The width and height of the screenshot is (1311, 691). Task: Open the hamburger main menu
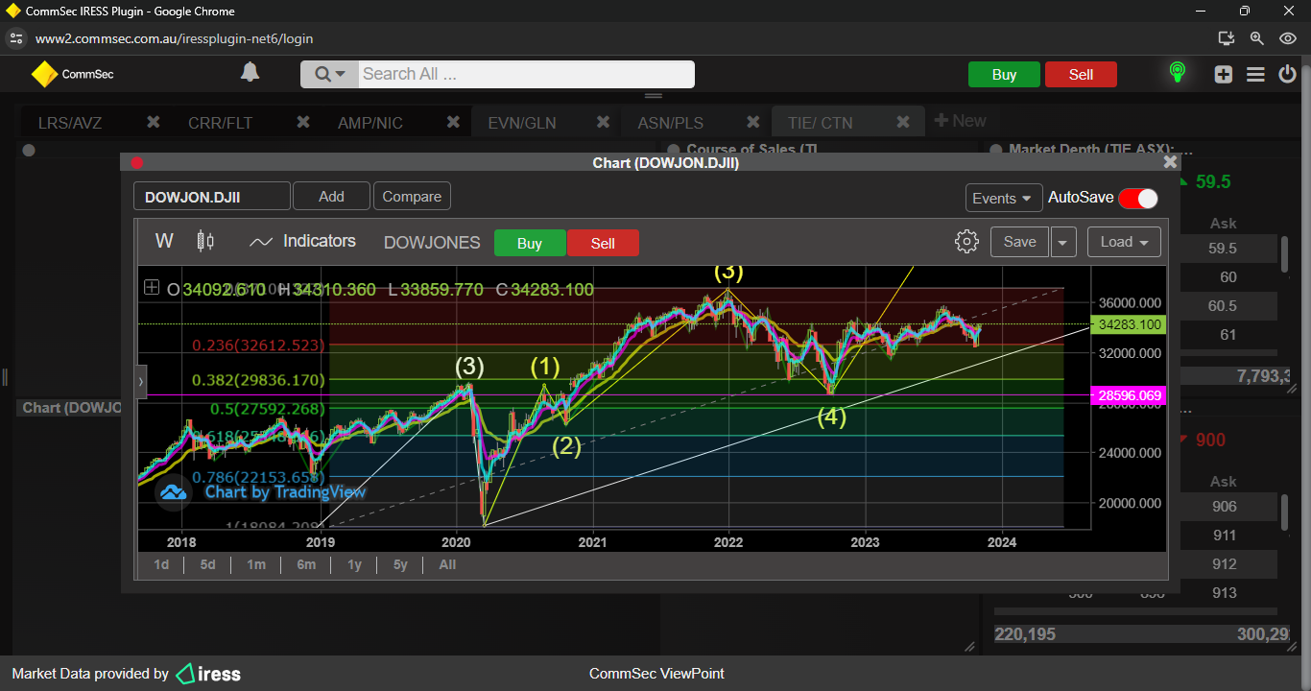pyautogui.click(x=1255, y=74)
